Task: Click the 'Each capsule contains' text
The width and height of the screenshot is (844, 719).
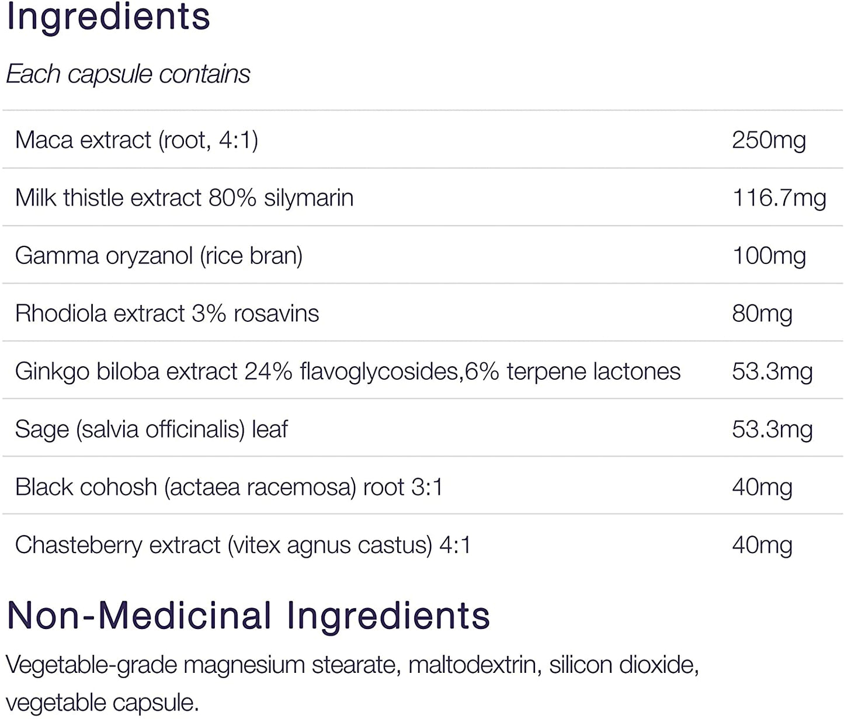Action: 128,74
